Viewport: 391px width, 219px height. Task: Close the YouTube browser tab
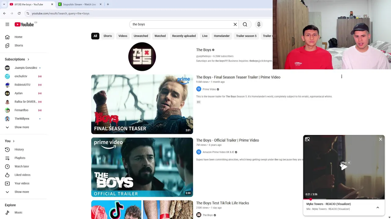click(52, 4)
